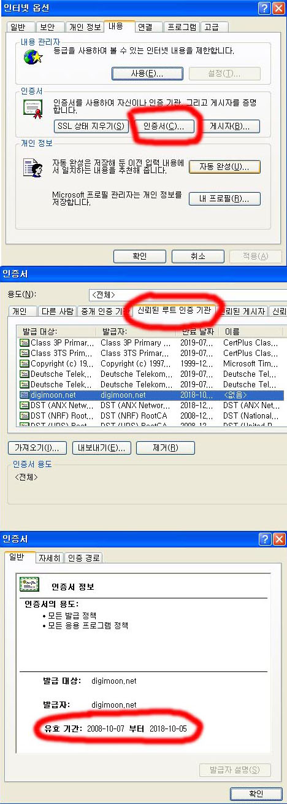Click the help question mark in Internet Options title bar
This screenshot has height=804, width=287.
pos(264,8)
